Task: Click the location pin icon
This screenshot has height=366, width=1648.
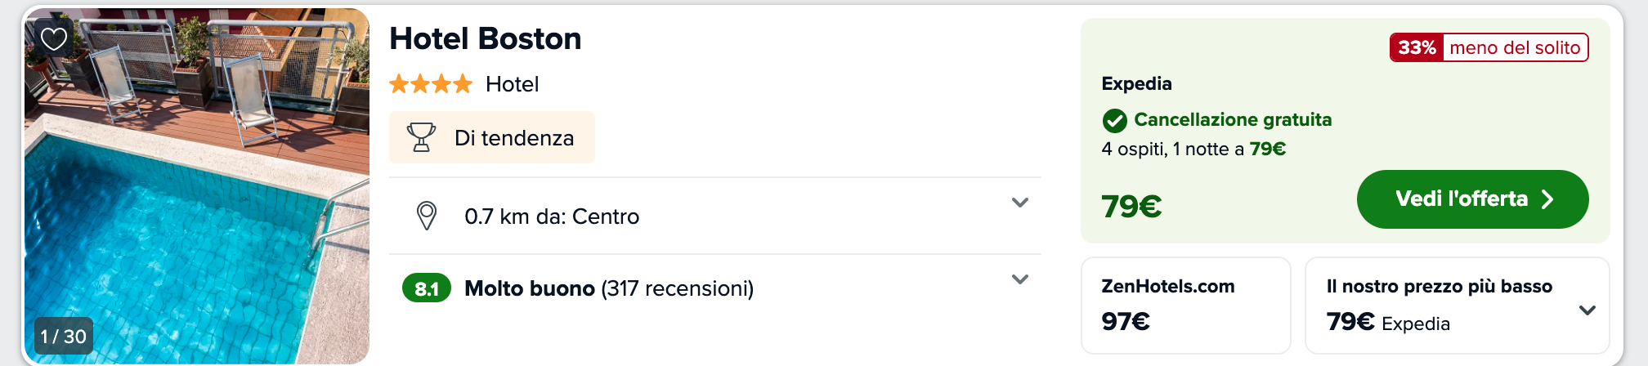Action: point(426,216)
